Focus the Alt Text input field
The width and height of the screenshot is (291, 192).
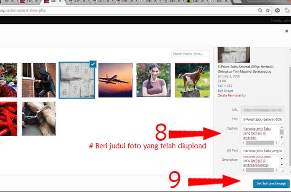[263, 151]
